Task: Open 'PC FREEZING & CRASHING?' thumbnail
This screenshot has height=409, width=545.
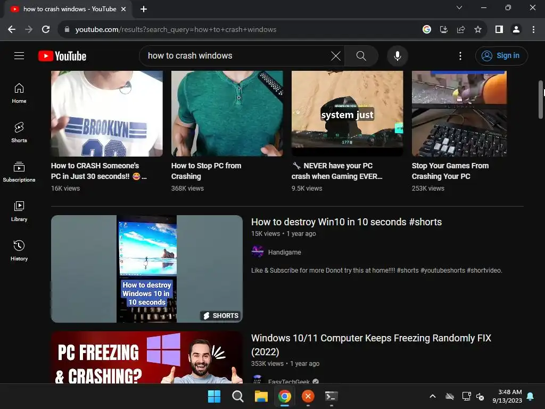Action: (x=147, y=357)
